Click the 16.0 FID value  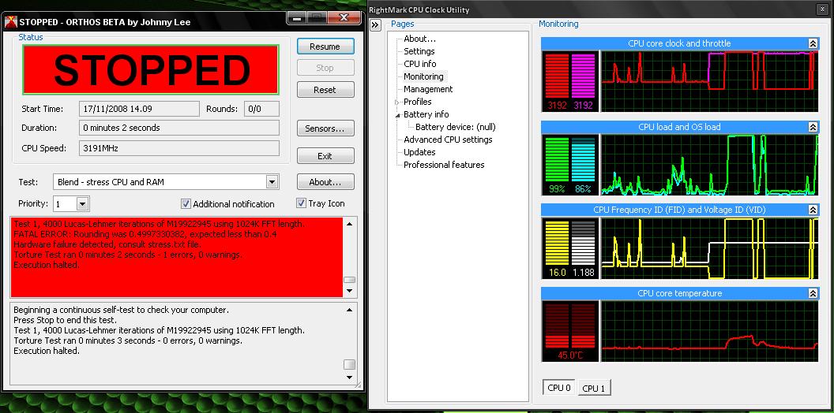[558, 273]
